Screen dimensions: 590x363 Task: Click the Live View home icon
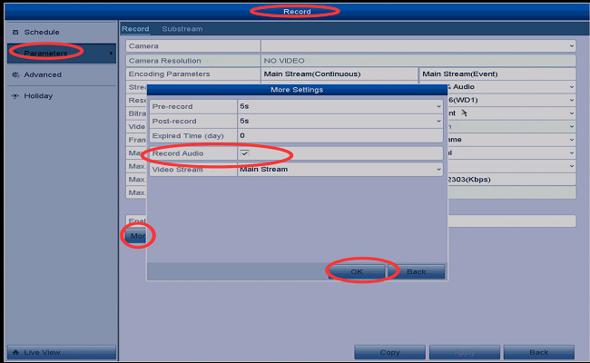(15, 352)
